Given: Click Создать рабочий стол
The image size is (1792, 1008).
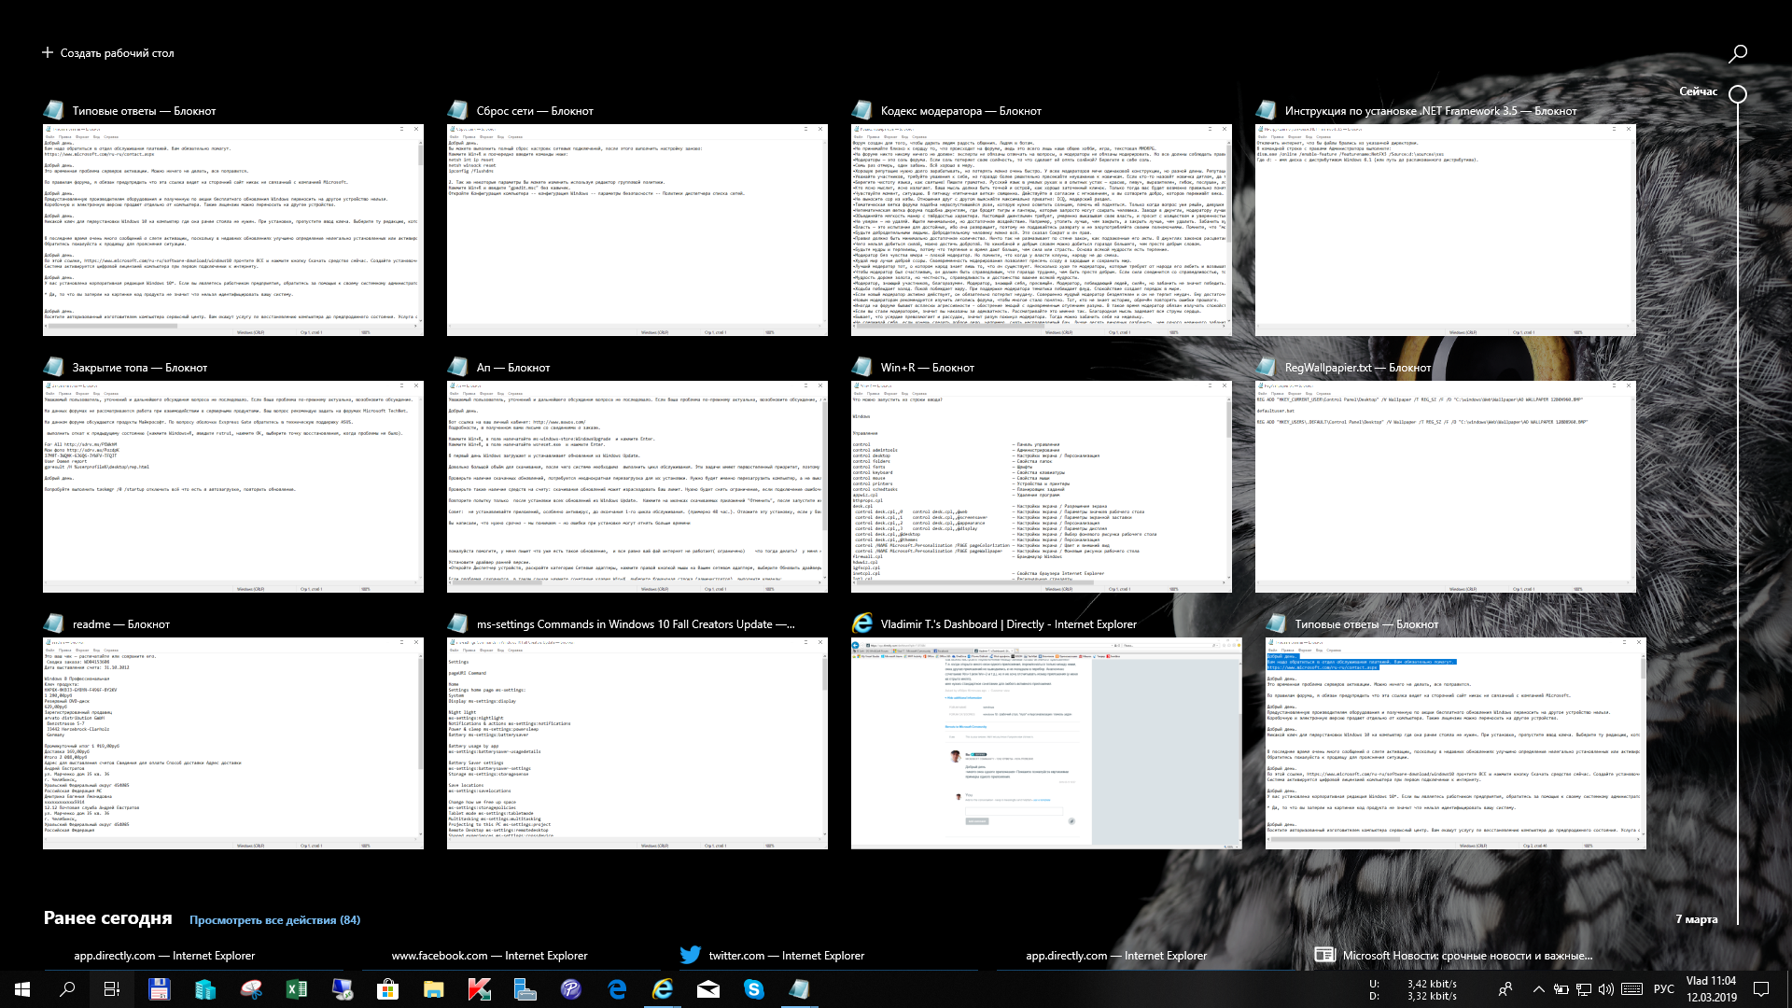Looking at the screenshot, I should [x=107, y=53].
